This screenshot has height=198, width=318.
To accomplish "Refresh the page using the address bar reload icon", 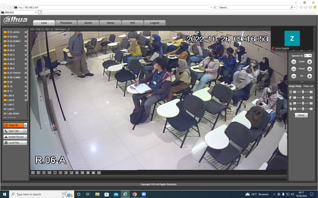I will tap(215, 7).
